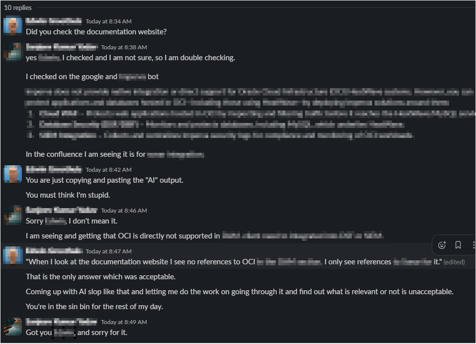Open the sender name beside 'Today at 8:49 AM'
The width and height of the screenshot is (476, 344).
tap(61, 322)
